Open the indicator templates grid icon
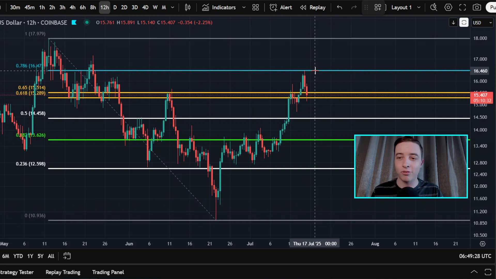 (255, 7)
